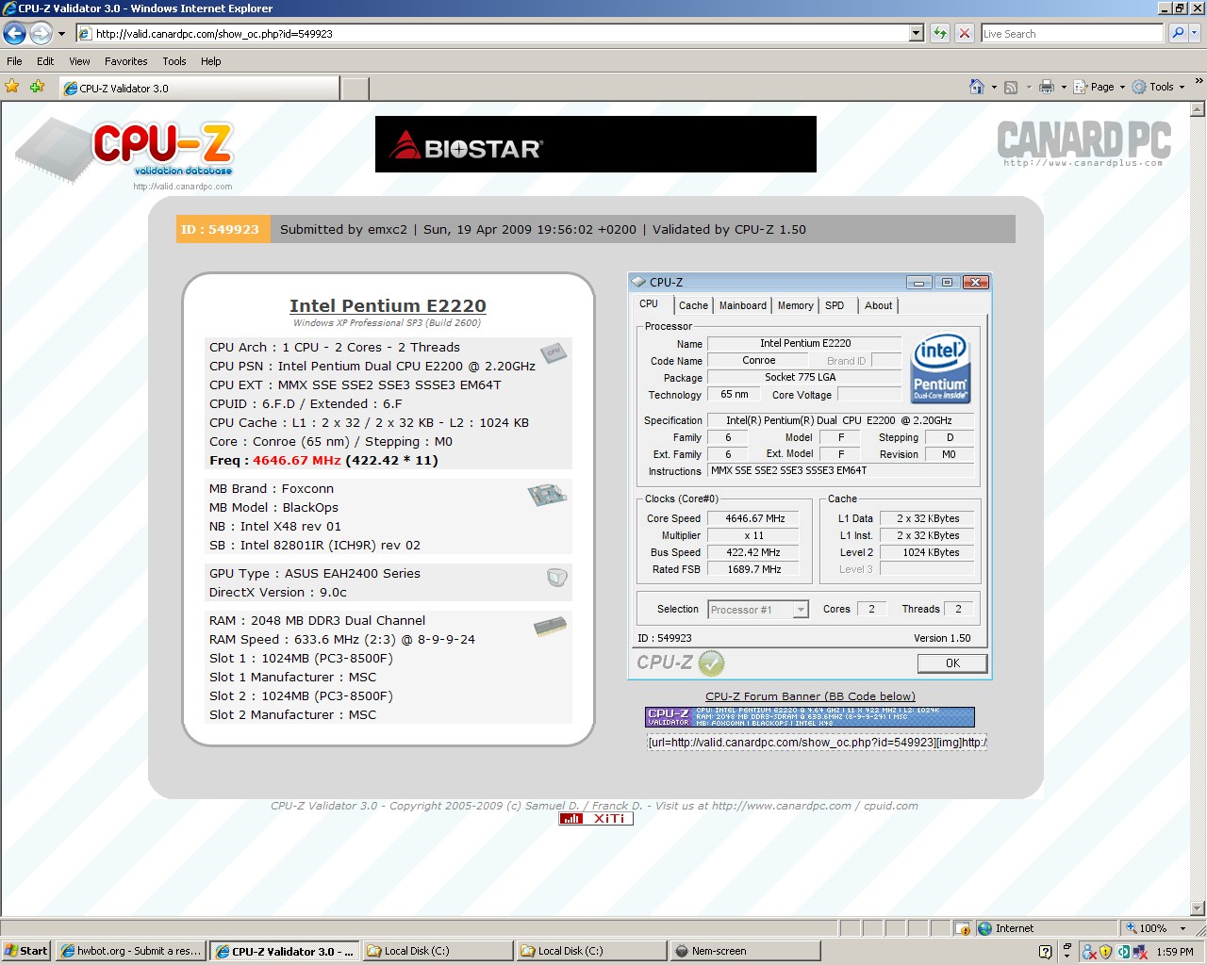
Task: Click the Forward navigation arrow
Action: tap(41, 33)
